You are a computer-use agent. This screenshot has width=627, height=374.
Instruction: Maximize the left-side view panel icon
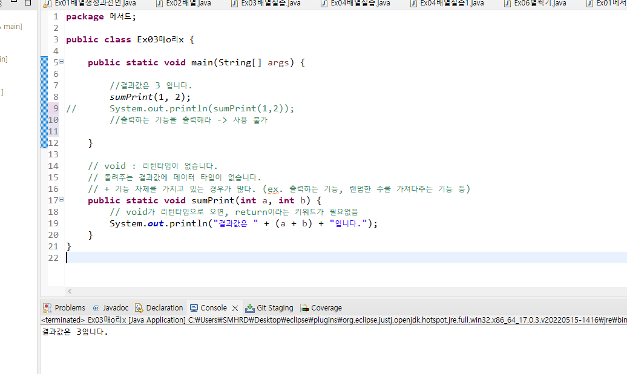(28, 2)
